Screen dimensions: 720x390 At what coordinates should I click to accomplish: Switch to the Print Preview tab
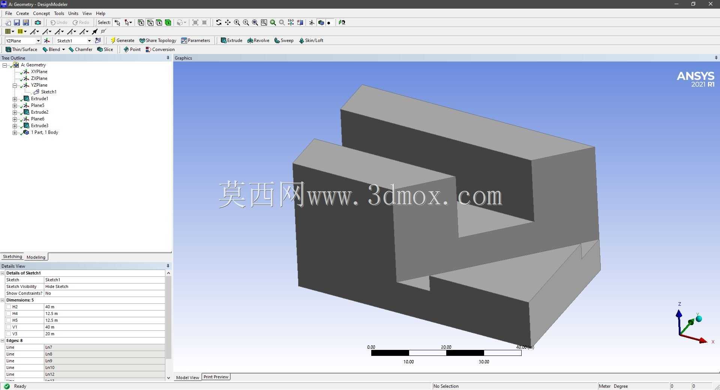[x=216, y=377]
